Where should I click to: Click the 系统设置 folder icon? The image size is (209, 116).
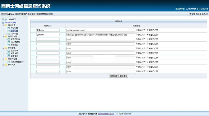[6, 25]
